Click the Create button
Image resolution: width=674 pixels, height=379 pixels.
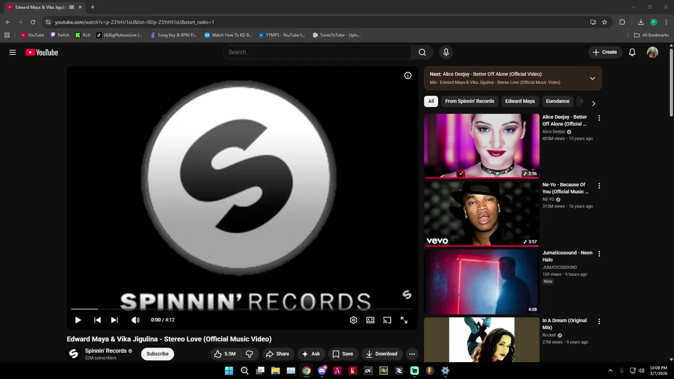604,52
